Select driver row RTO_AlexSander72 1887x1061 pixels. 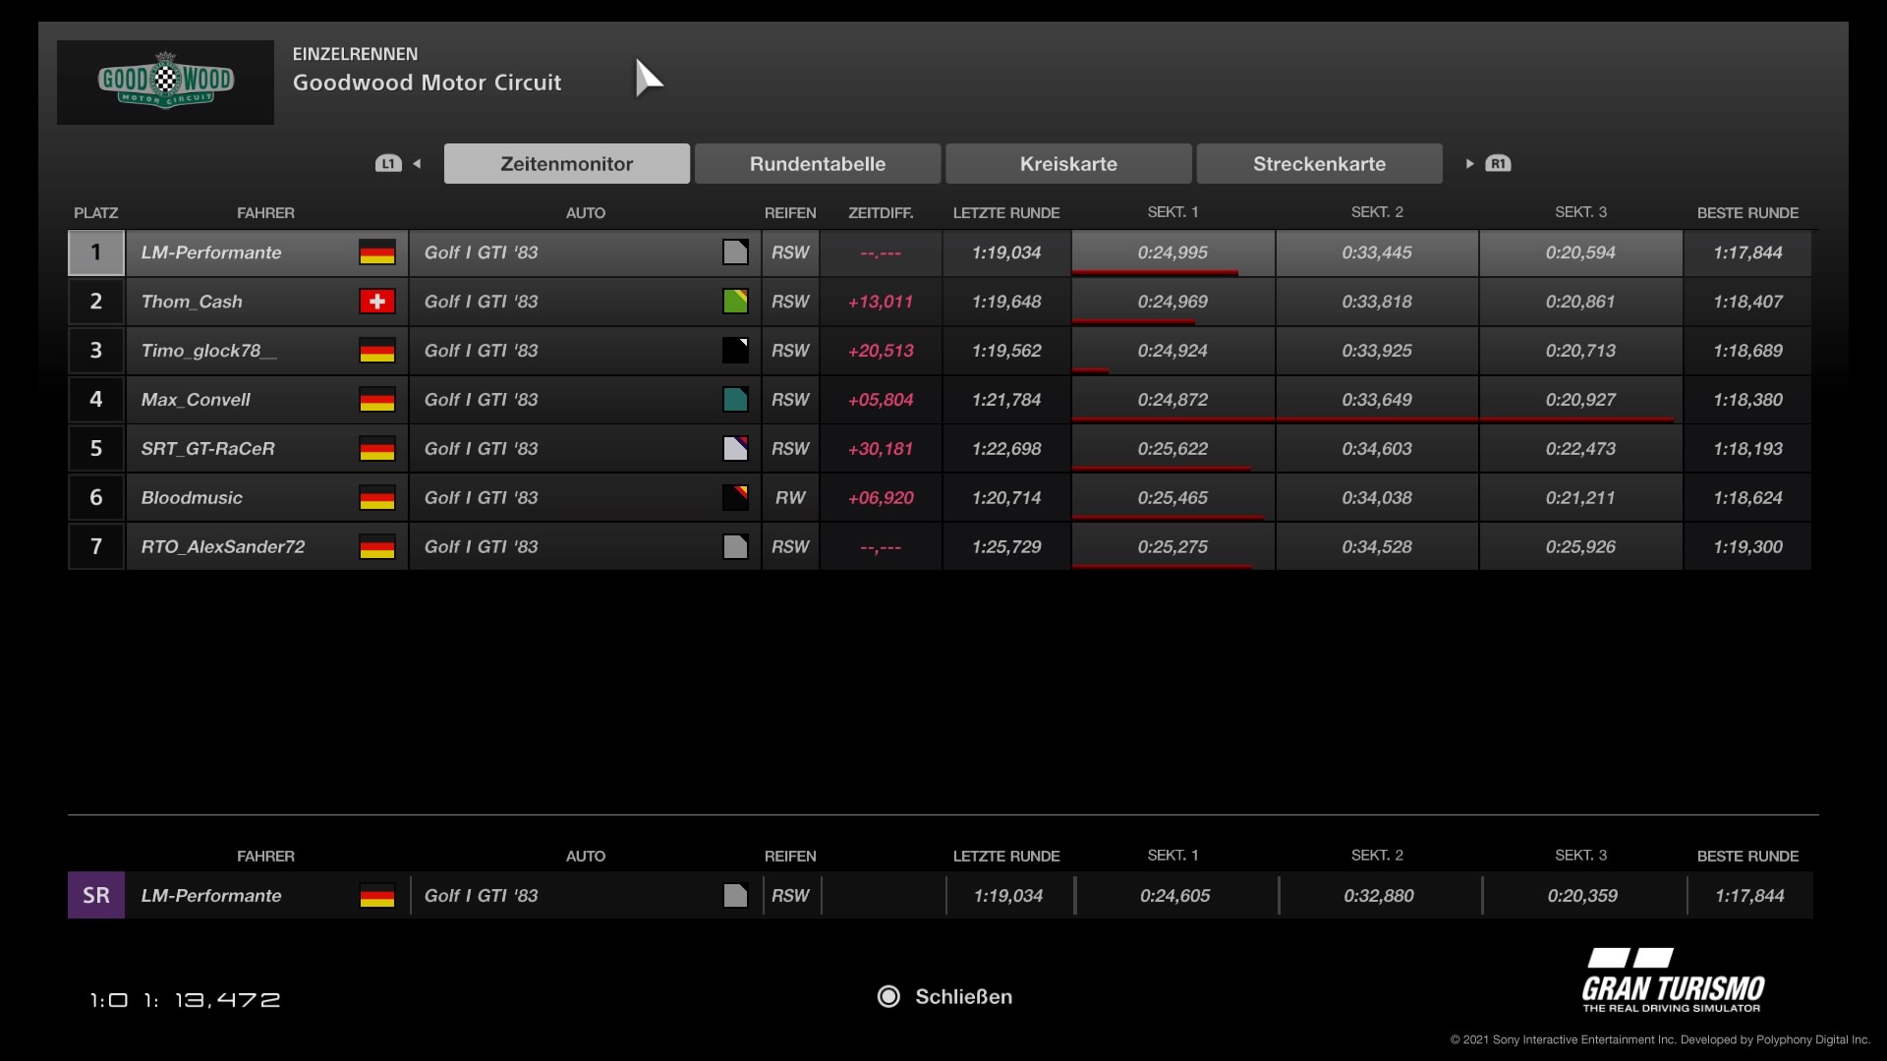pos(223,547)
